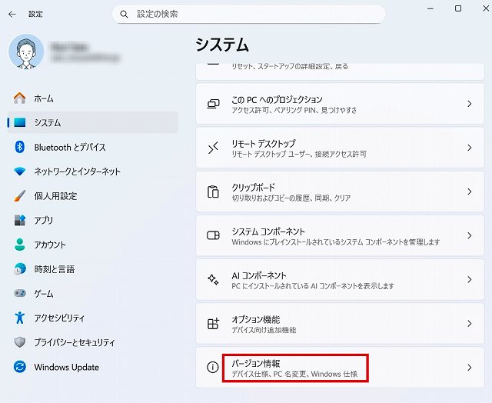Image resolution: width=492 pixels, height=403 pixels.
Task: Click the Windows Update sync icon
Action: 20,367
